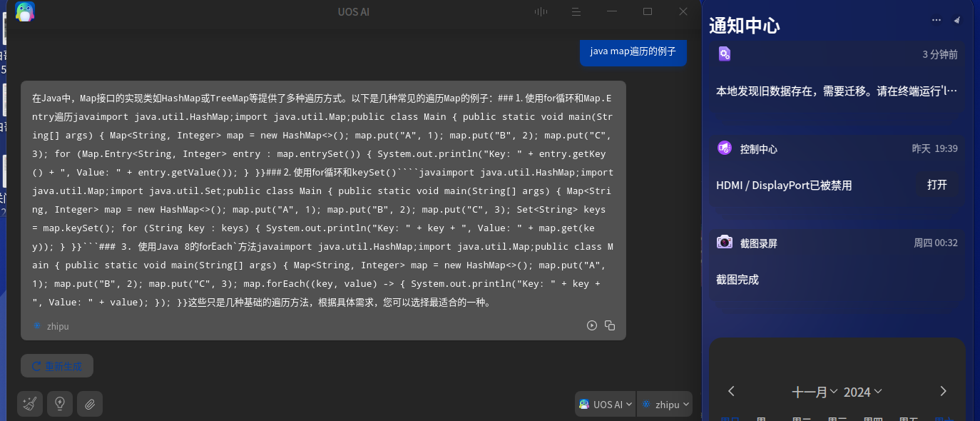Click the user message "java map遍历的例子"

pos(633,51)
